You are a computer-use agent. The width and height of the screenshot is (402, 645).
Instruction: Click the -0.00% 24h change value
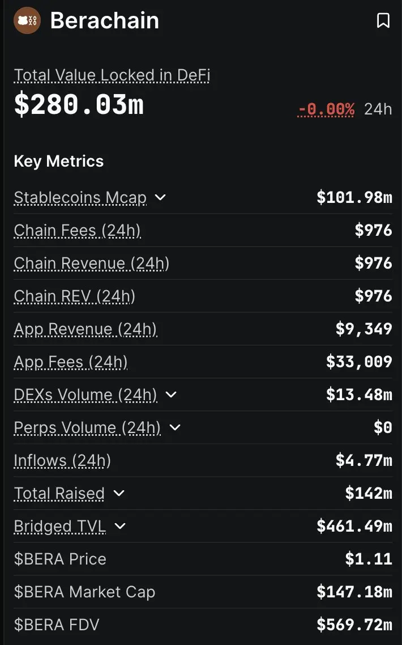(326, 108)
